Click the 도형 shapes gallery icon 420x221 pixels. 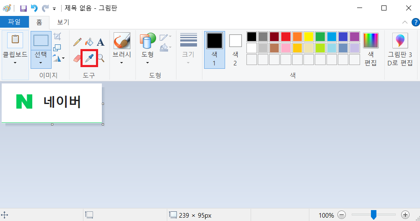point(148,41)
